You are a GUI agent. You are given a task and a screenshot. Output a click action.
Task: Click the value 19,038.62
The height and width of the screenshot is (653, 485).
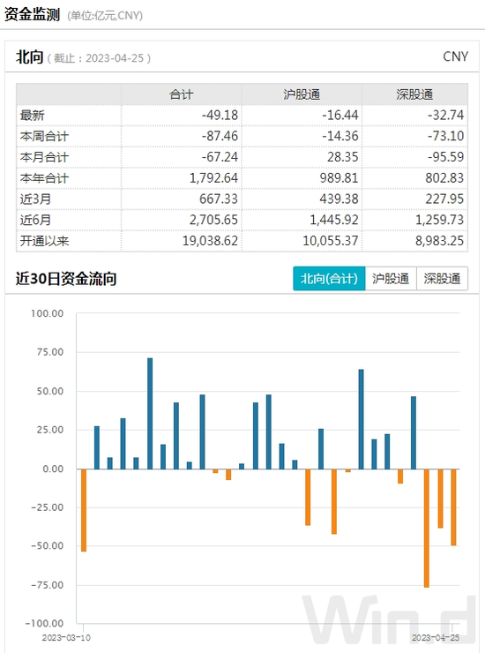[x=210, y=241]
